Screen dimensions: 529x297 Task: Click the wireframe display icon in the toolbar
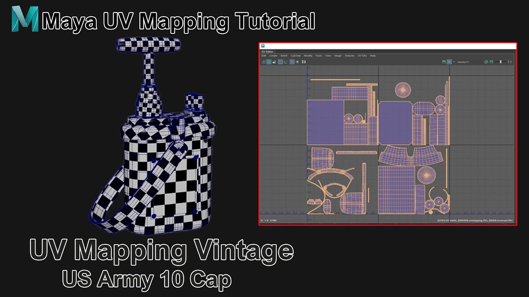(x=263, y=62)
